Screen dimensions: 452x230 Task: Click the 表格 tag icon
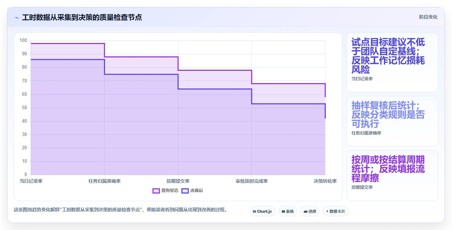(283, 212)
